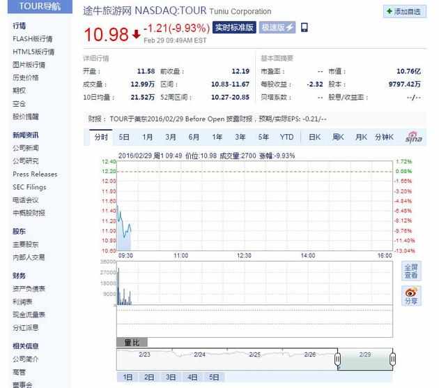Show 2日 range below the timeline
439x388 pixels.
point(149,378)
